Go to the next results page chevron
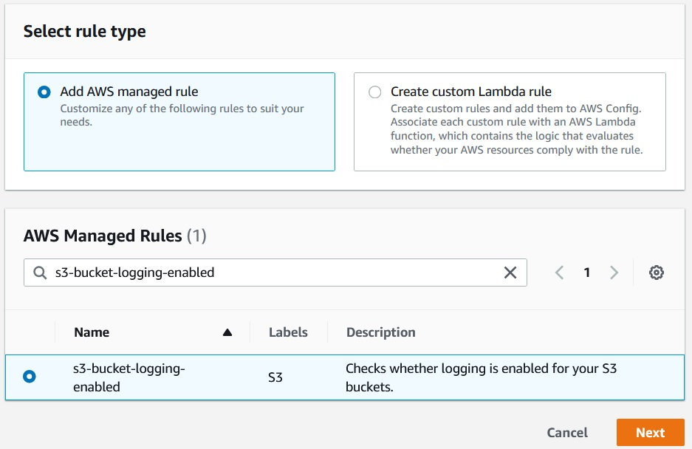The height and width of the screenshot is (449, 692). pos(614,273)
